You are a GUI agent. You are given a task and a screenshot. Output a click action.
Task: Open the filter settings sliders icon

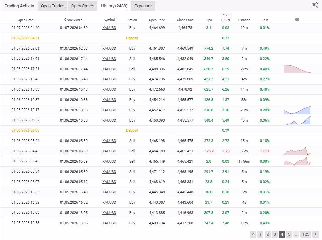pyautogui.click(x=315, y=5)
